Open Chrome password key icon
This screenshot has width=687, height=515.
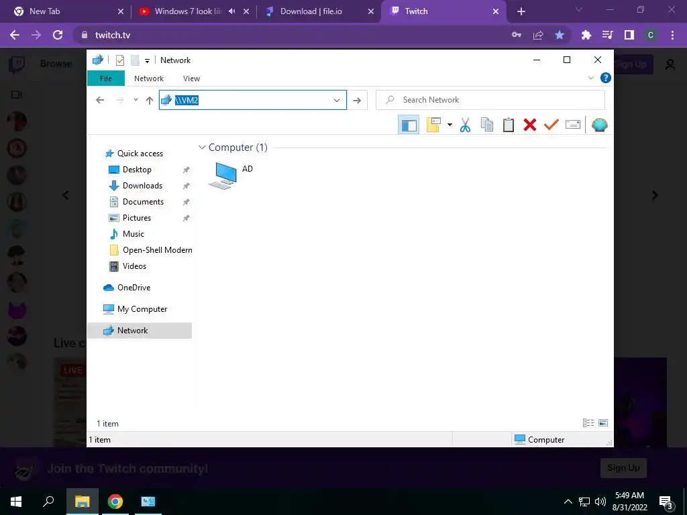coord(517,35)
